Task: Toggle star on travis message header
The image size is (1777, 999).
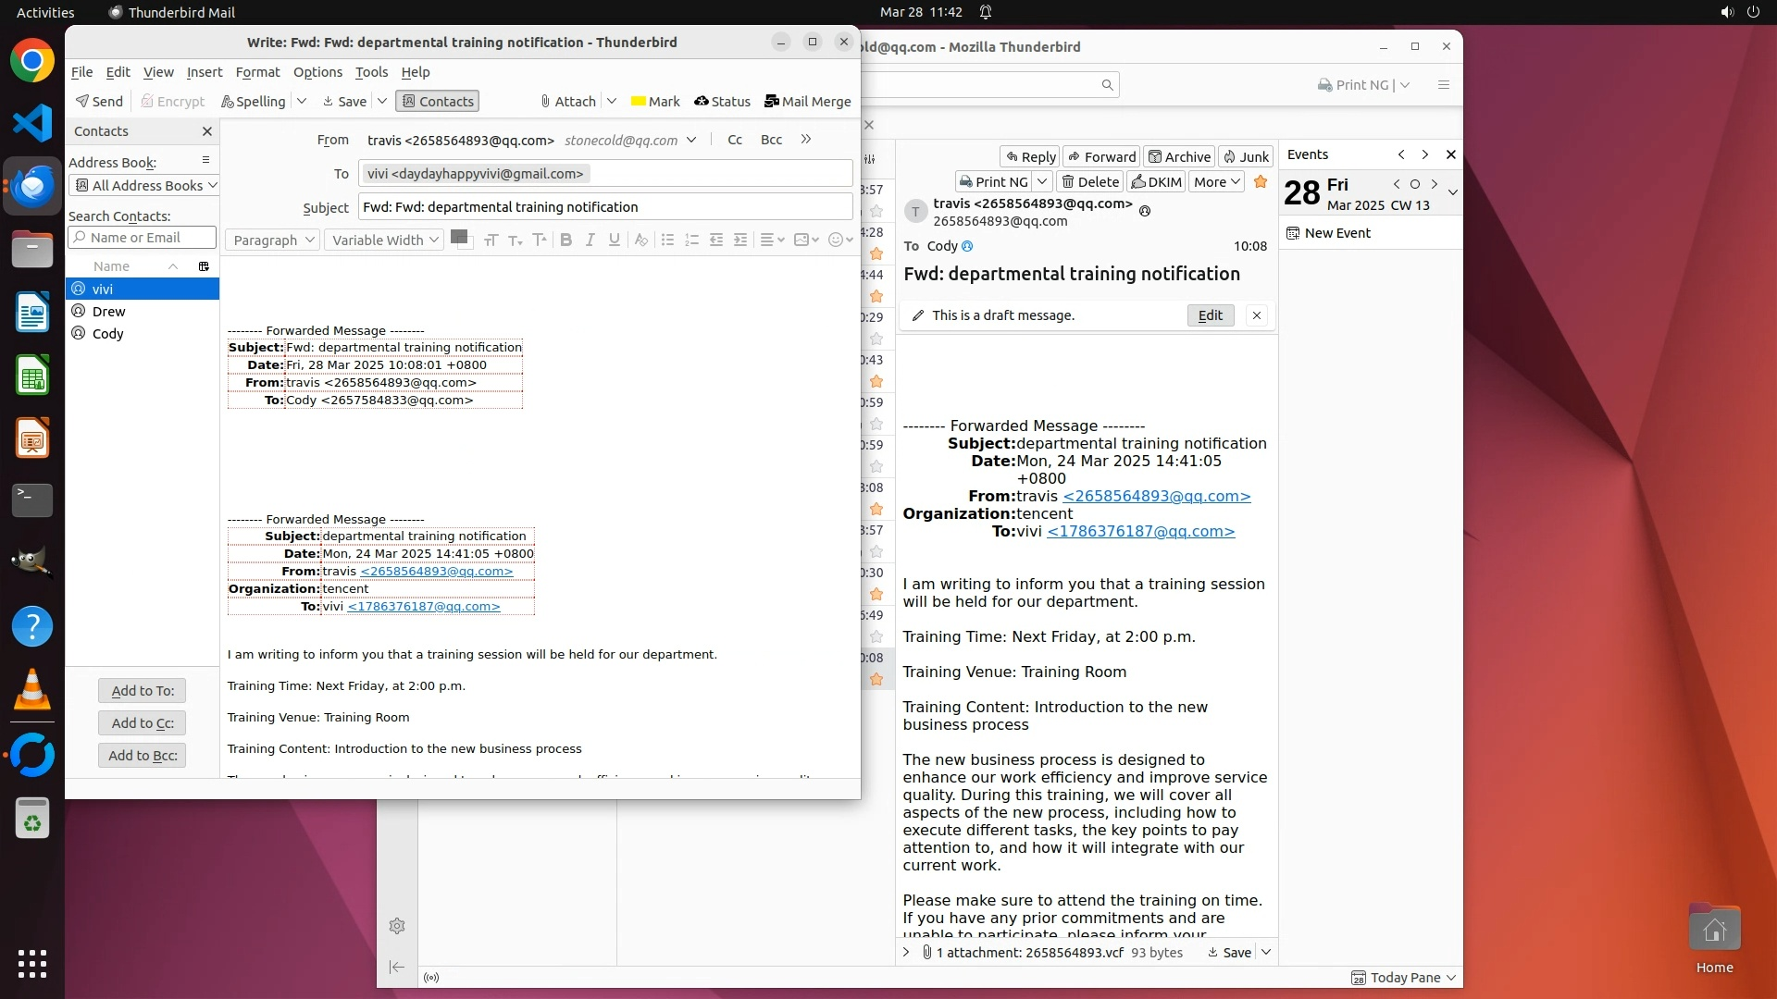Action: [1260, 181]
